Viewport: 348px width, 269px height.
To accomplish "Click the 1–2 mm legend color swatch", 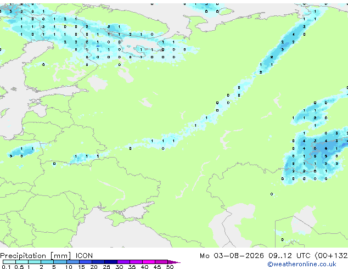I will (x=35, y=262).
